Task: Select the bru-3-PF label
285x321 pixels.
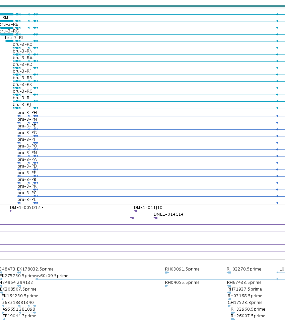Action: pyautogui.click(x=27, y=173)
